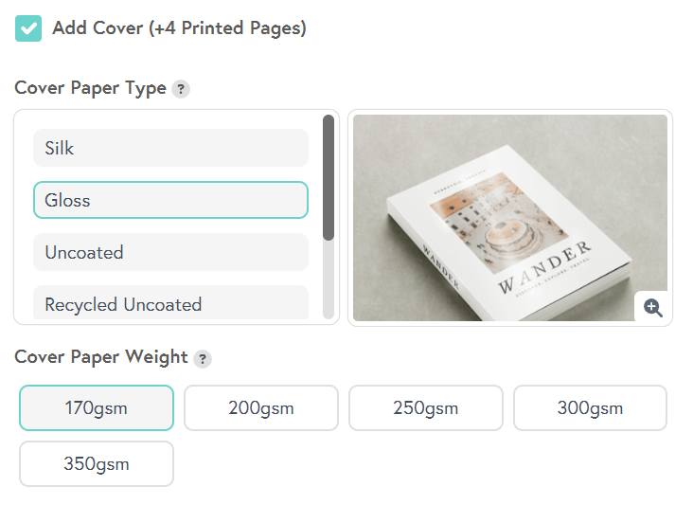Viewport: 693px width, 505px height.
Task: Pick the 300gsm weight option
Action: click(x=590, y=408)
